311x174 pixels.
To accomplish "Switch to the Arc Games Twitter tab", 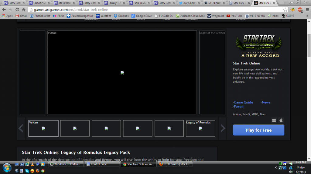I will 190,3.
